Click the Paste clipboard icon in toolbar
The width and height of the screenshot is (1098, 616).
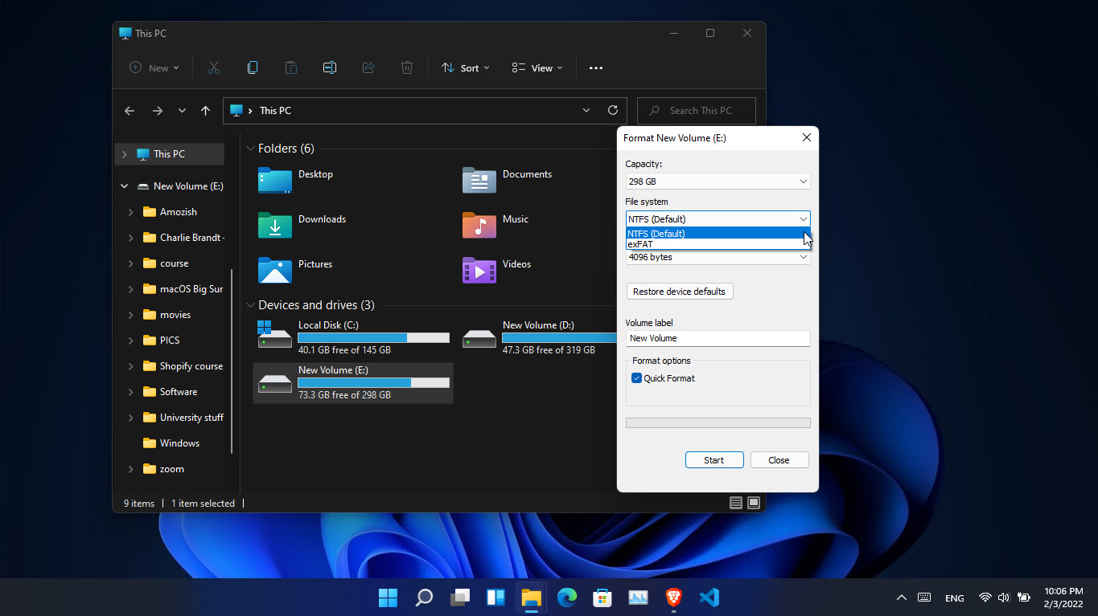[x=291, y=68]
